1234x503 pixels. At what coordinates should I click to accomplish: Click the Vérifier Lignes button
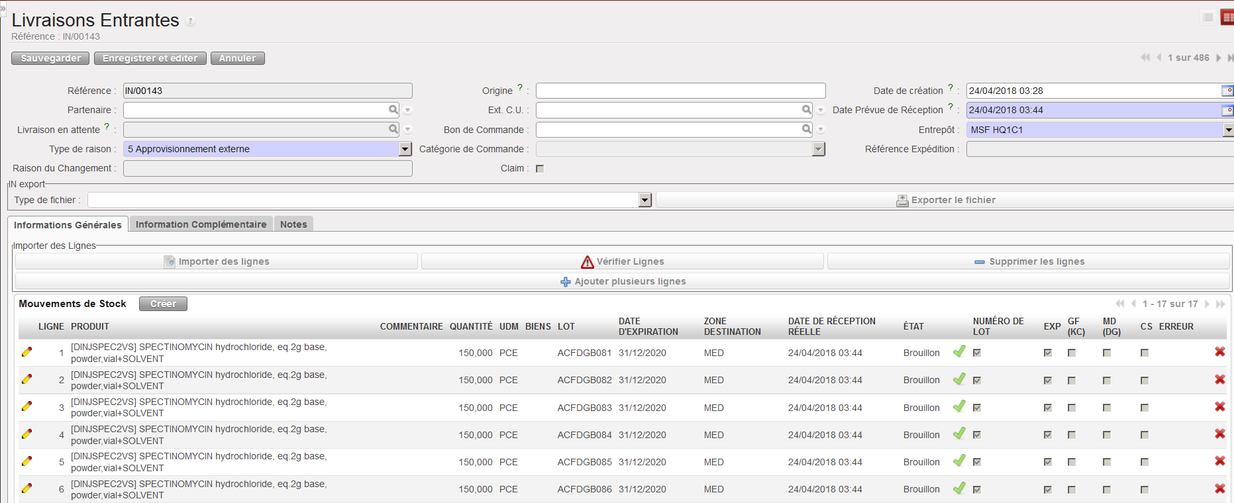click(623, 262)
